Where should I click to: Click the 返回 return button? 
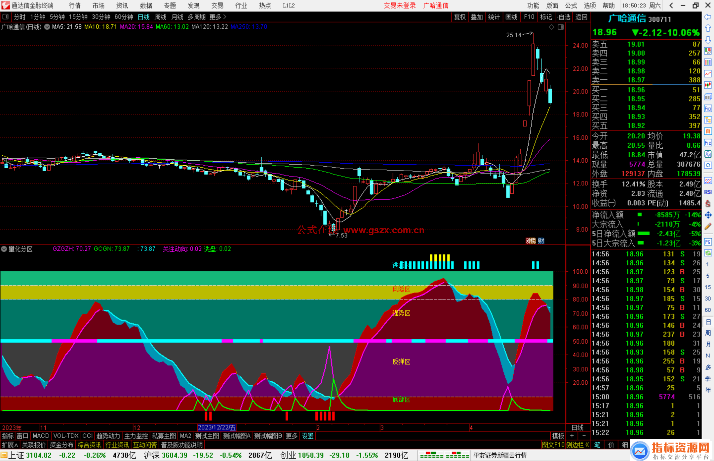click(581, 17)
